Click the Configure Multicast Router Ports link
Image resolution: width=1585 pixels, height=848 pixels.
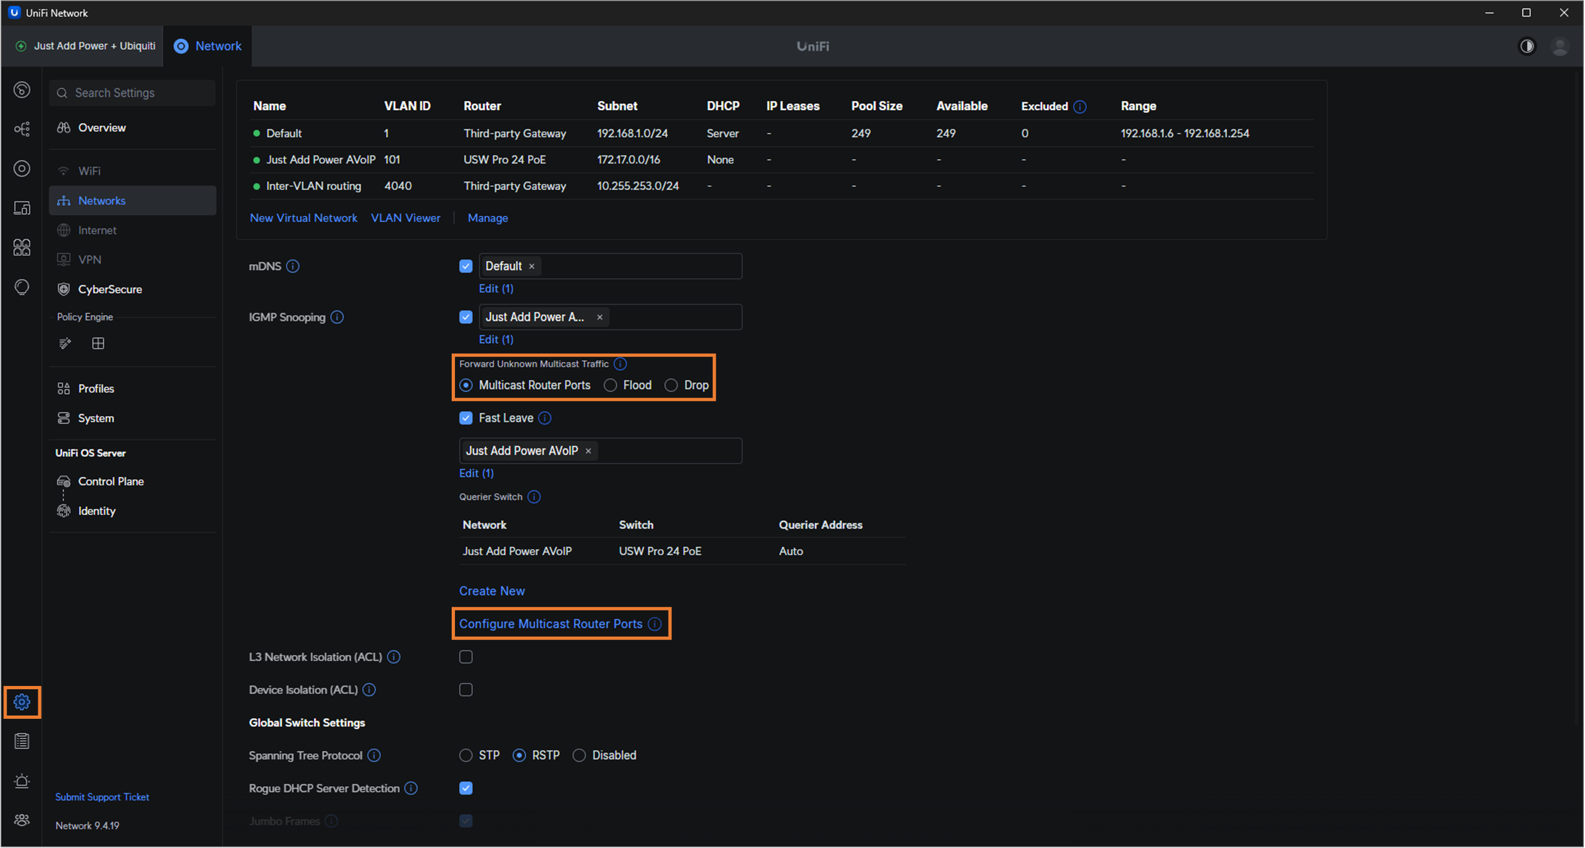click(x=550, y=624)
